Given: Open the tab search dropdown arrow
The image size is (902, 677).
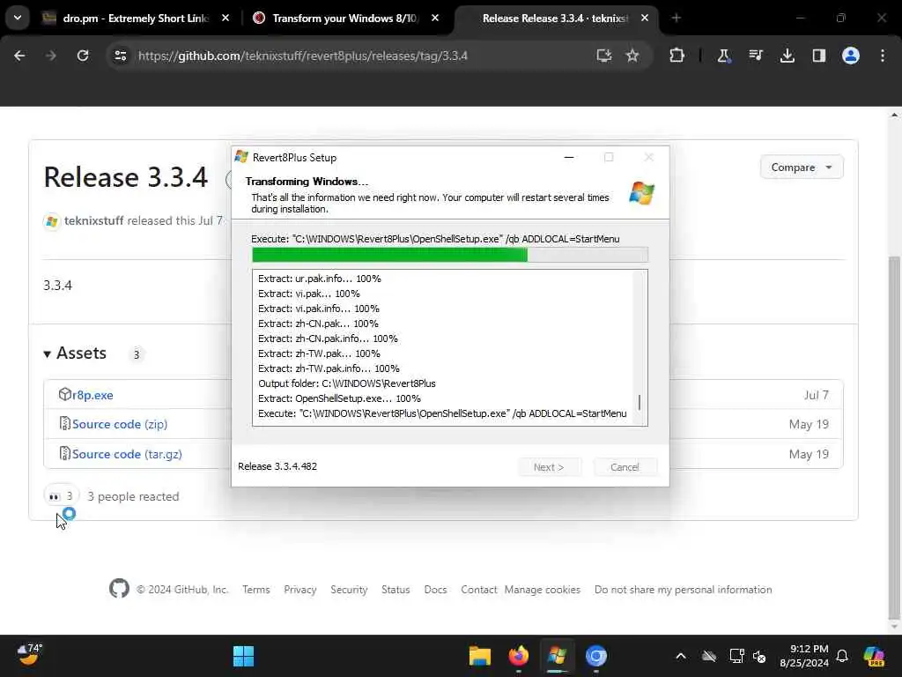Looking at the screenshot, I should [x=18, y=18].
